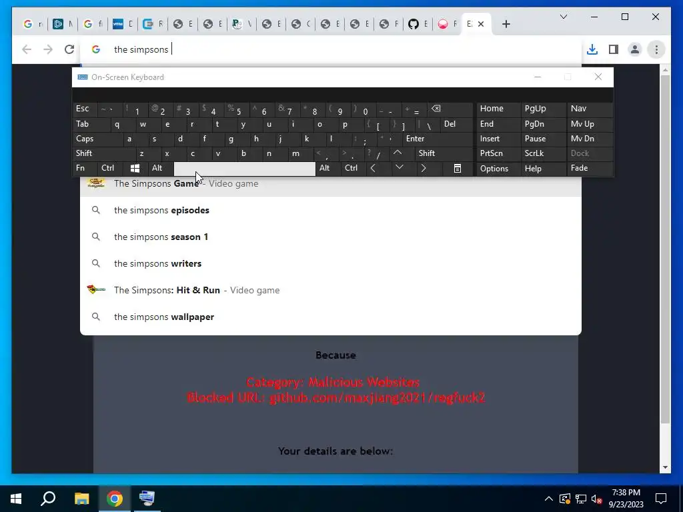
Task: Open a new browser tab
Action: pyautogui.click(x=506, y=25)
